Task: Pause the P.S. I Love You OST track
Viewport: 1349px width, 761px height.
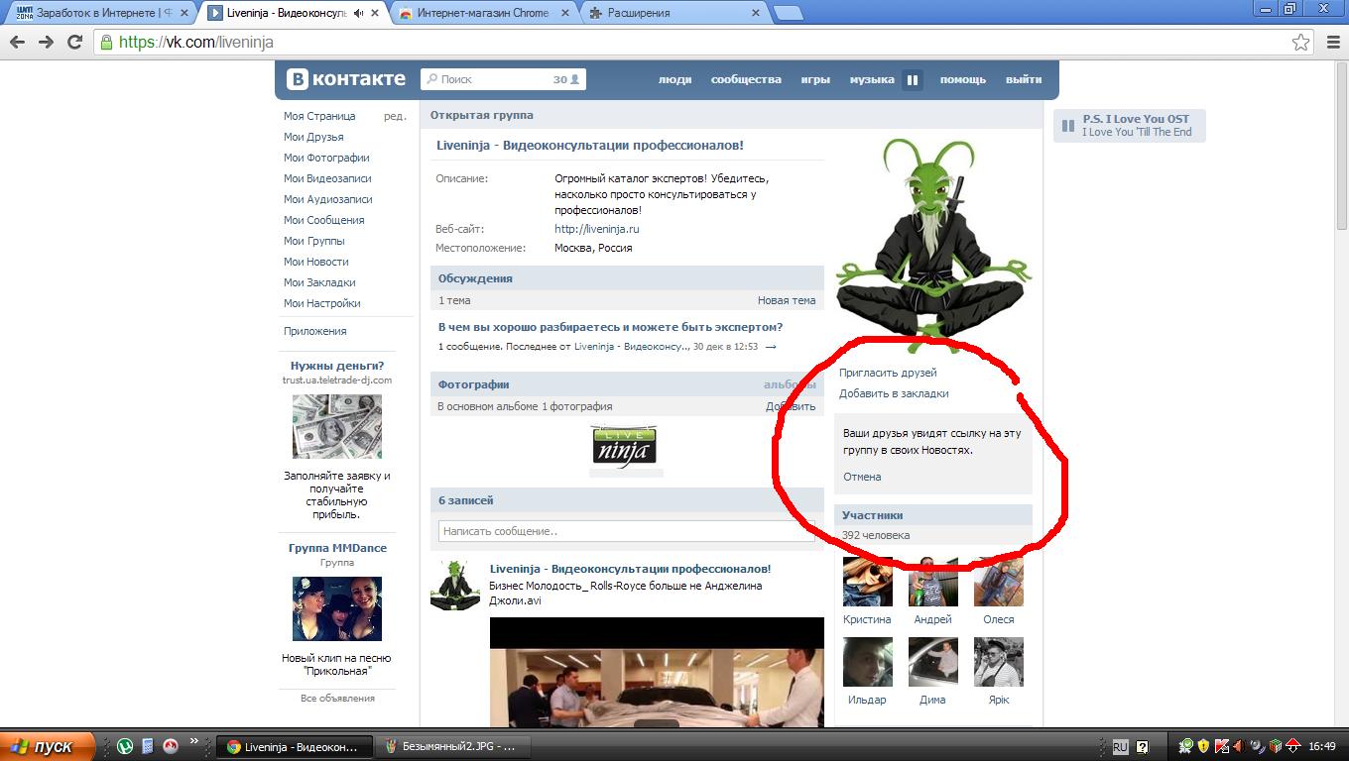Action: (x=1068, y=126)
